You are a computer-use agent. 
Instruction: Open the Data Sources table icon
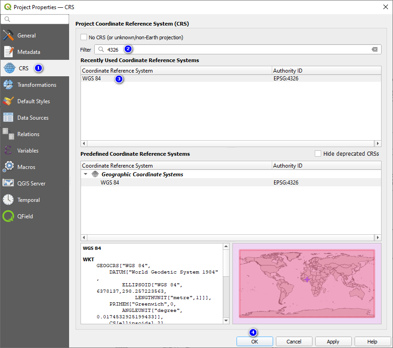click(8, 117)
